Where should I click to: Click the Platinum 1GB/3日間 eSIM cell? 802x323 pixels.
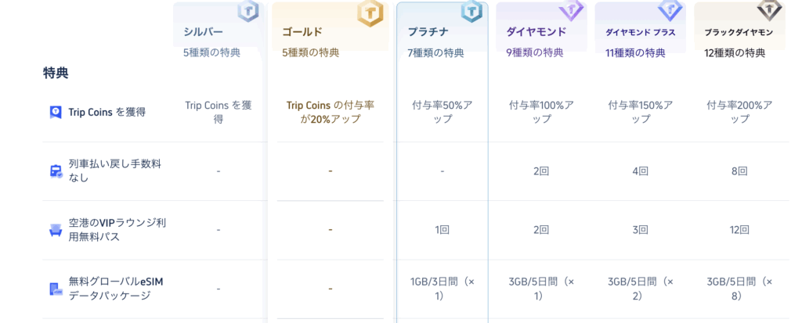[x=442, y=289]
